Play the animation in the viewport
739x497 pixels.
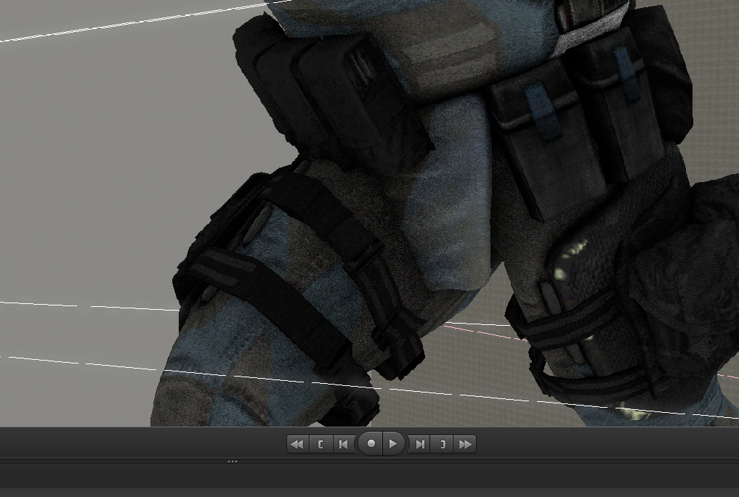click(x=393, y=444)
